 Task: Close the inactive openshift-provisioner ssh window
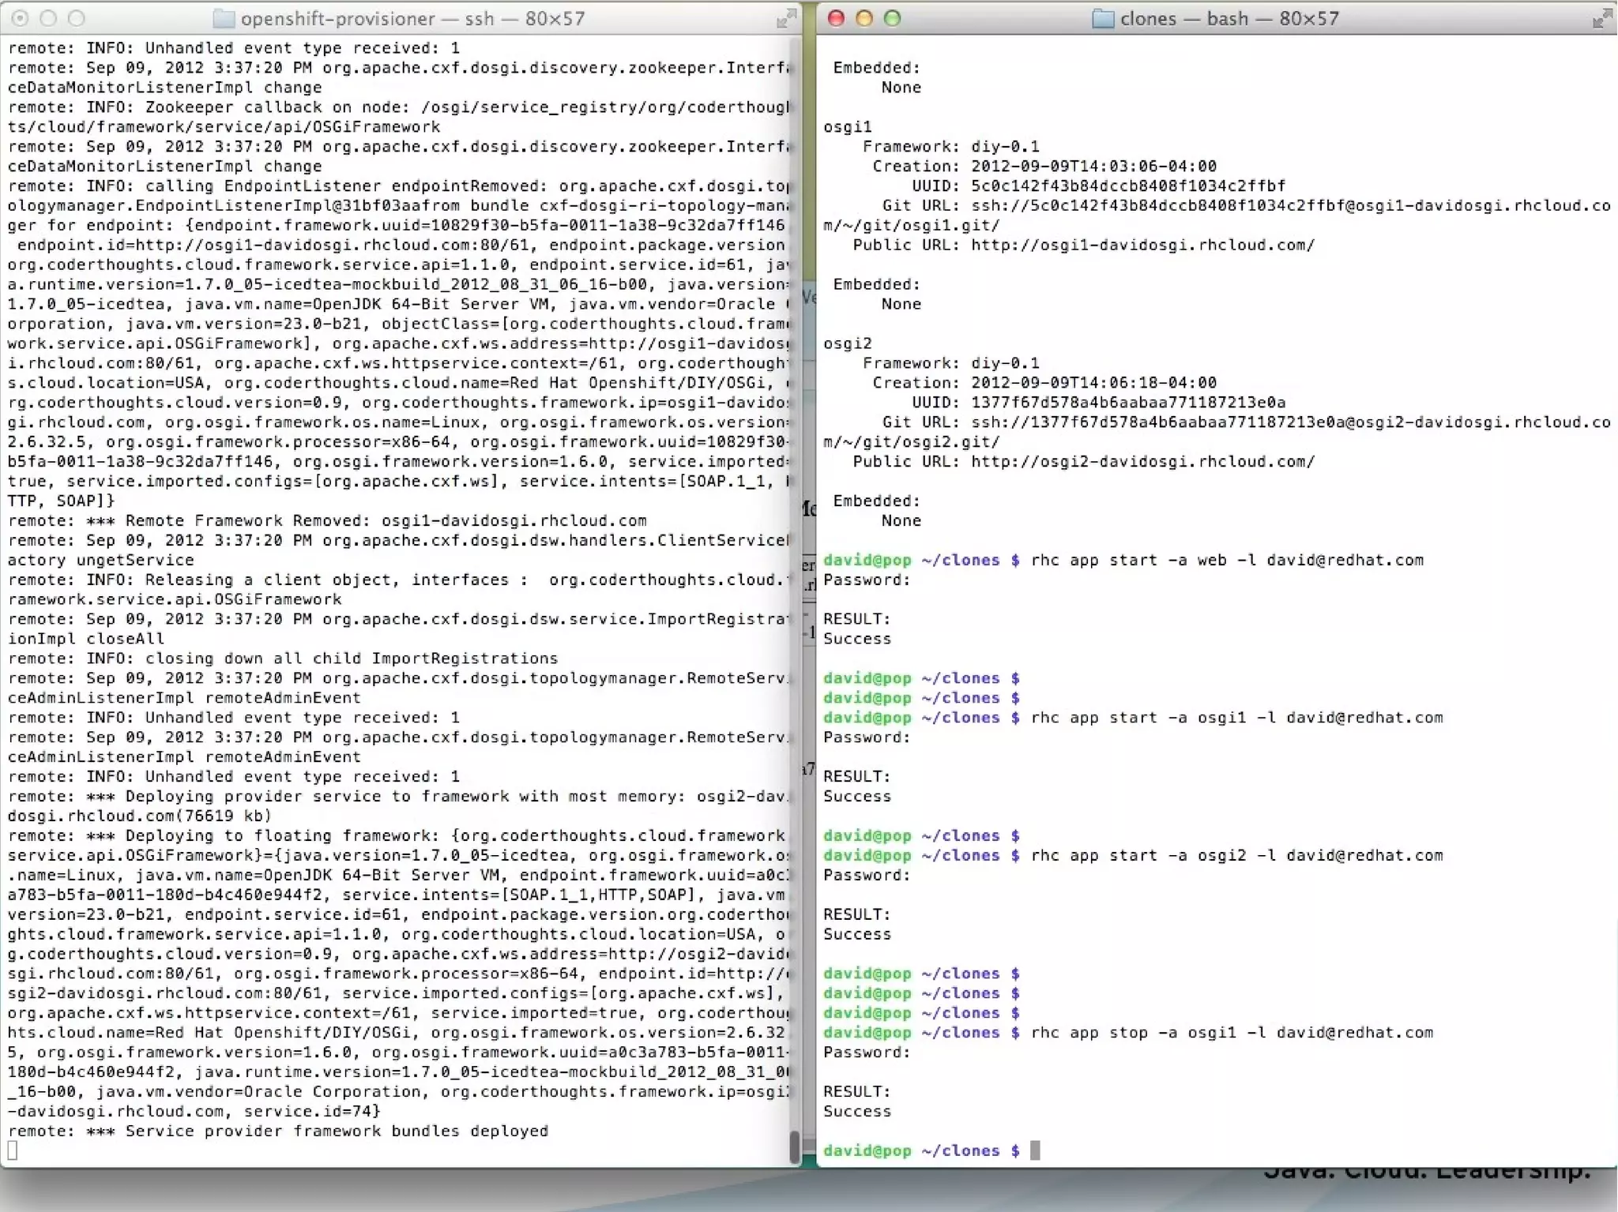21,18
